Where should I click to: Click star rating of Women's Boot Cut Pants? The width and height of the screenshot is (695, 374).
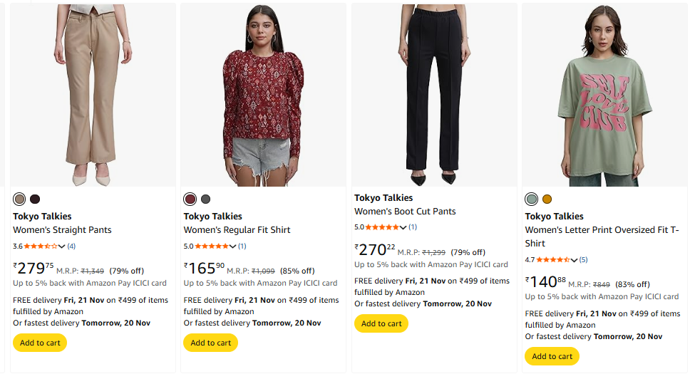coord(385,227)
